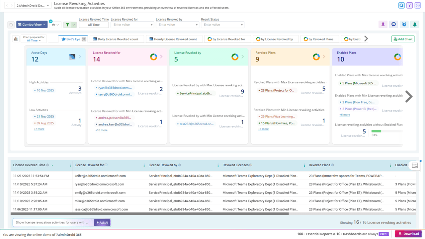The height and width of the screenshot is (239, 425).
Task: Open the chat comment icon in toolbar
Action: tap(393, 24)
